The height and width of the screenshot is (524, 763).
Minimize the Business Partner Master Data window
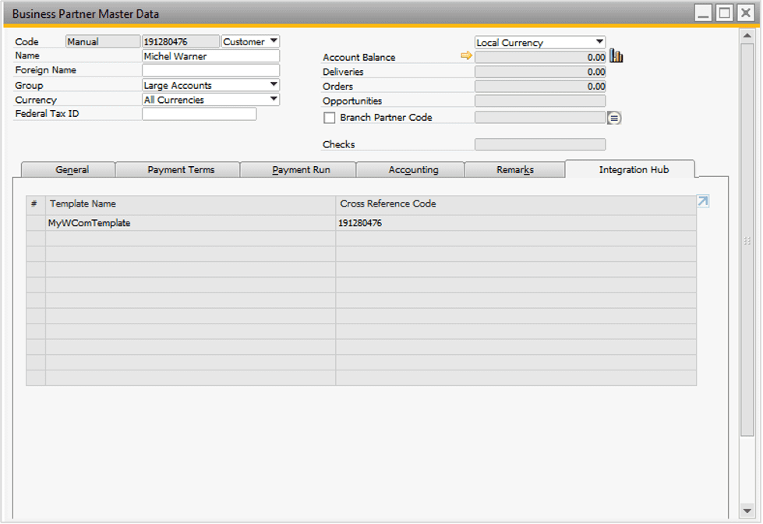(703, 13)
